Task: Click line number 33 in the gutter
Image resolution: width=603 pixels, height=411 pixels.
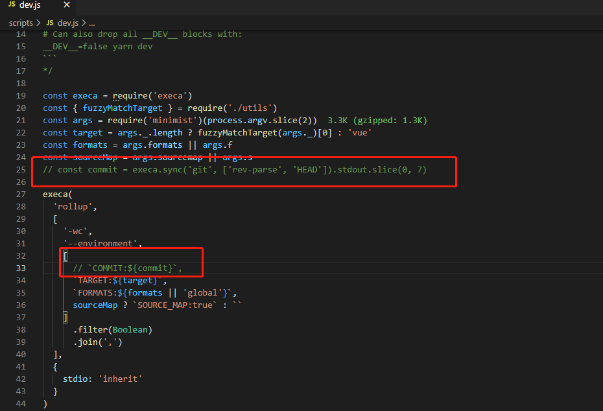Action: pyautogui.click(x=21, y=268)
